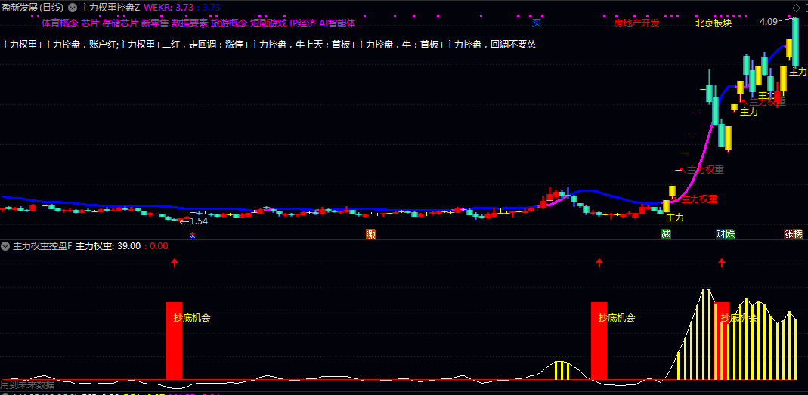Image resolution: width=808 pixels, height=395 pixels.
Task: Click the red 0.00 value in the lower panel
Action: tap(159, 246)
